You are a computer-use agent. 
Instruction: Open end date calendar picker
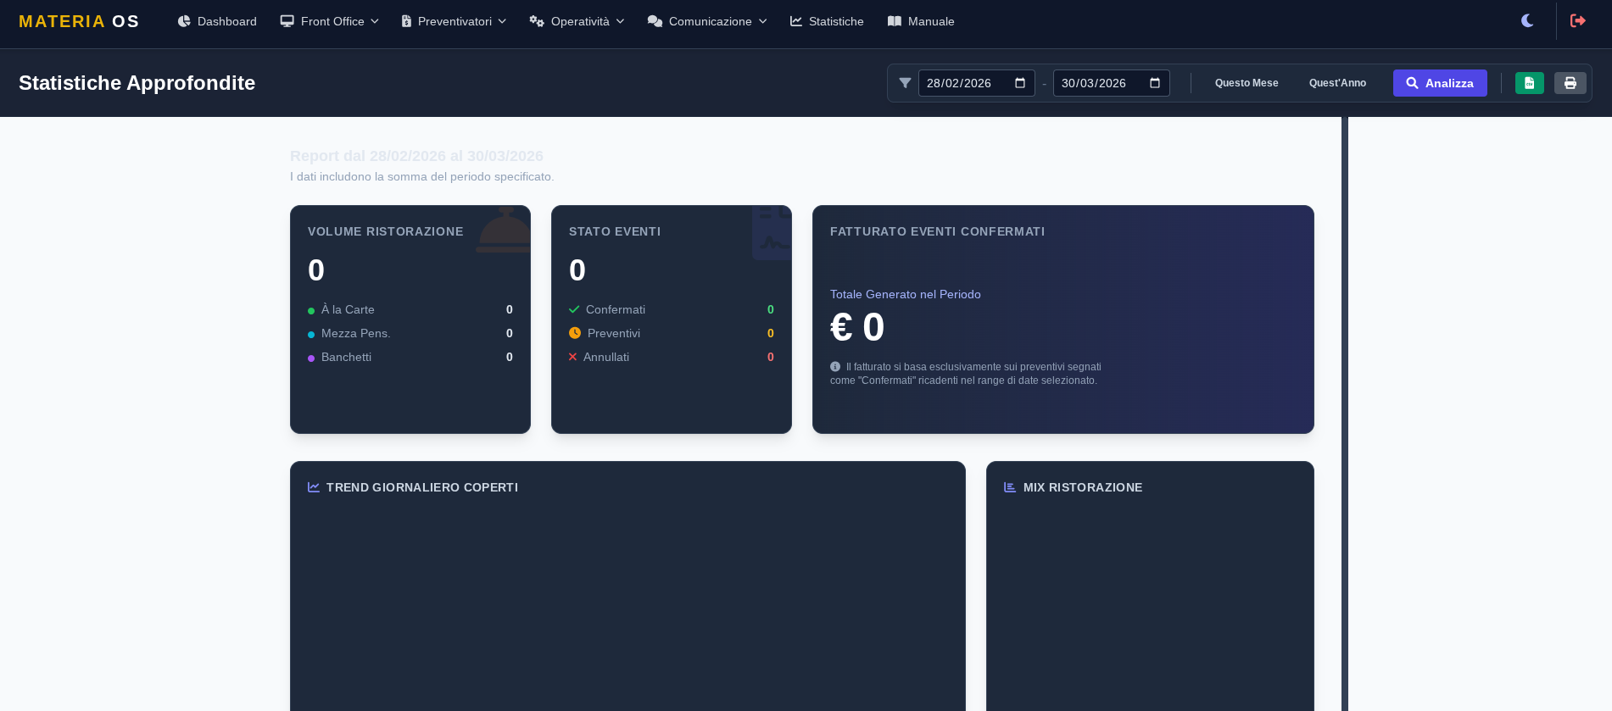pos(1155,83)
